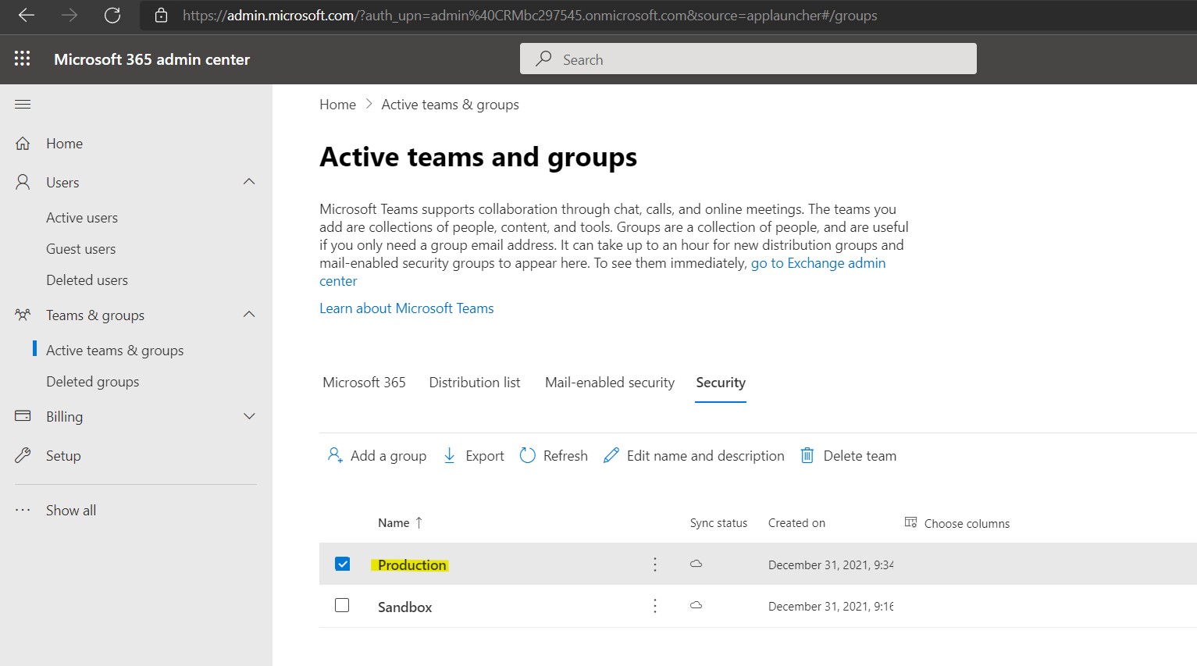This screenshot has width=1197, height=666.
Task: Open Active users in sidebar
Action: (82, 218)
